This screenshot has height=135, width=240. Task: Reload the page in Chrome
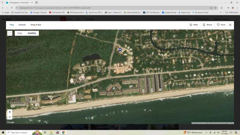pos(12,8)
